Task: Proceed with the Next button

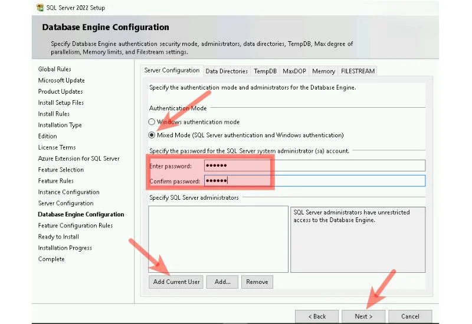Action: pyautogui.click(x=363, y=316)
